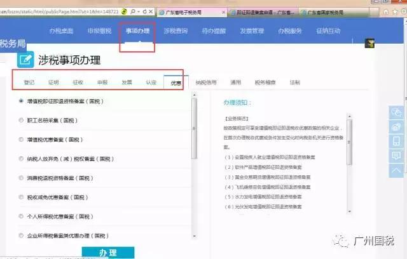Click the browser home icon
The image size is (407, 259).
(386, 12)
